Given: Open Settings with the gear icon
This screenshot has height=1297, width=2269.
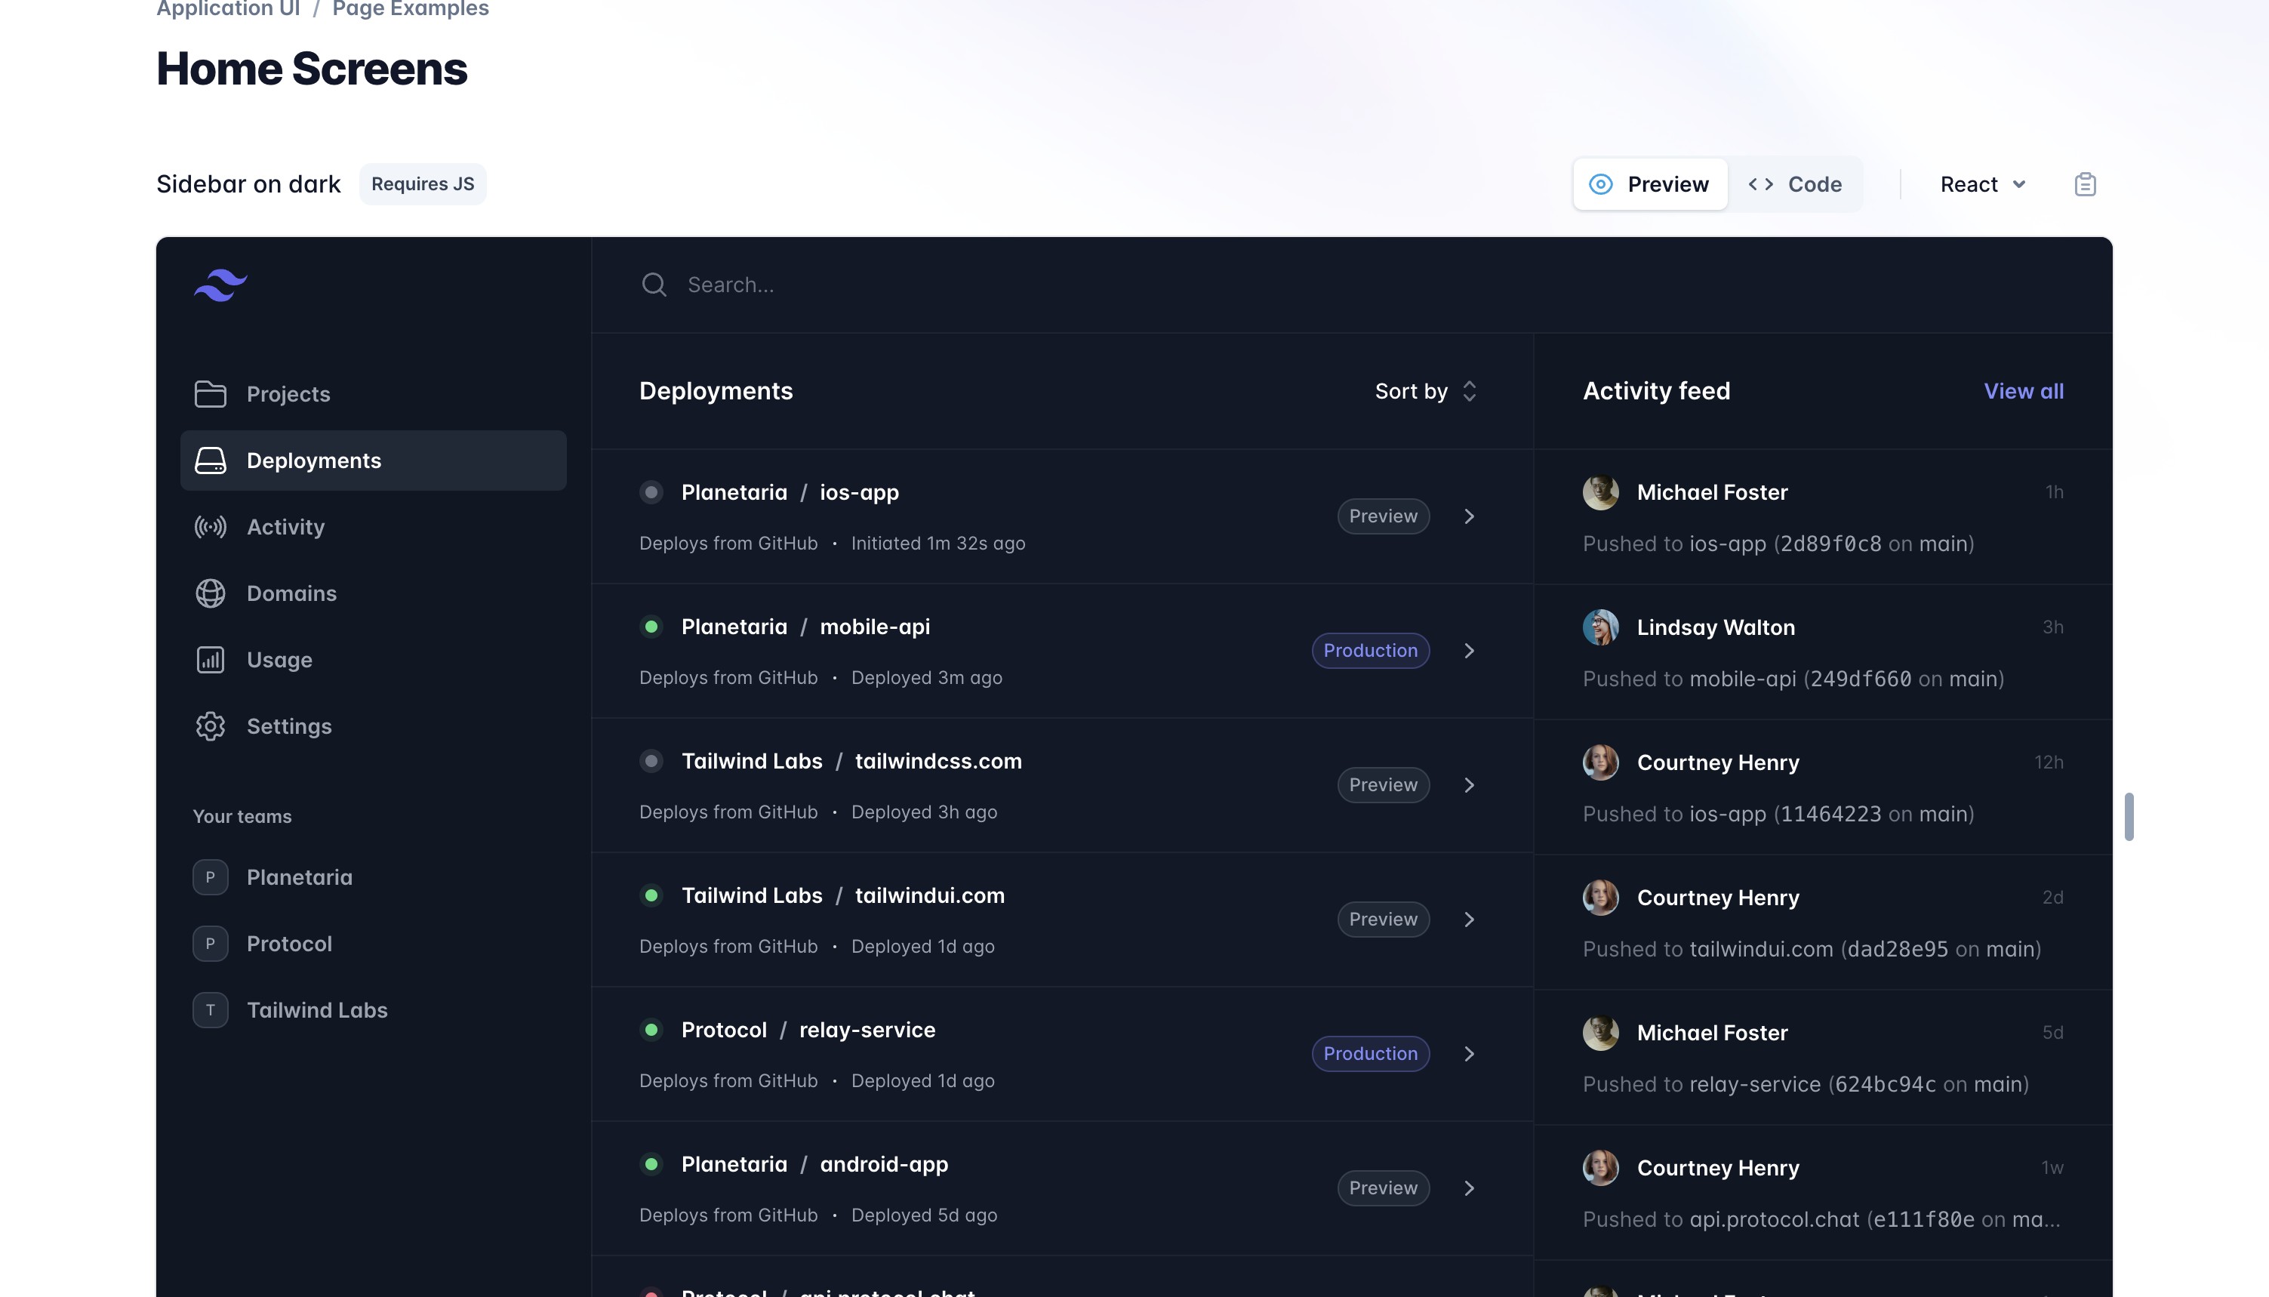Looking at the screenshot, I should pyautogui.click(x=210, y=726).
